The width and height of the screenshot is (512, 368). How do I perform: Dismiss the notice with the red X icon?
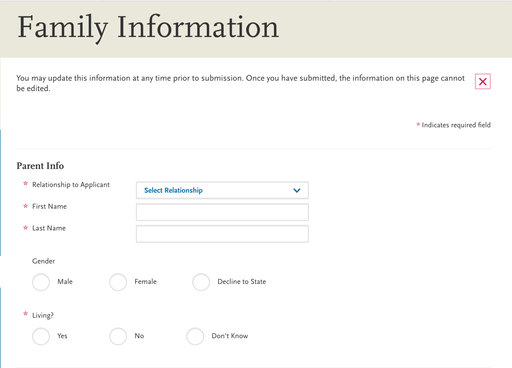(x=482, y=82)
